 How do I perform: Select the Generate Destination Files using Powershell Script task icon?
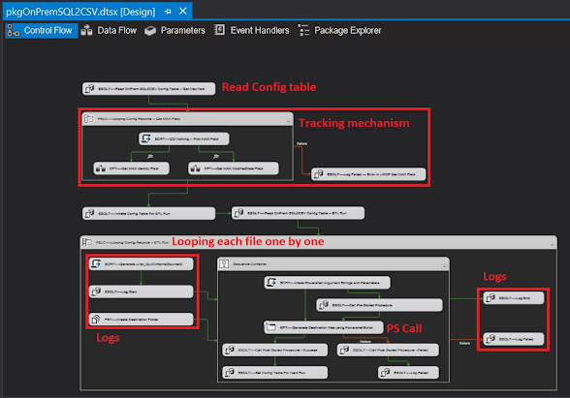(x=270, y=327)
